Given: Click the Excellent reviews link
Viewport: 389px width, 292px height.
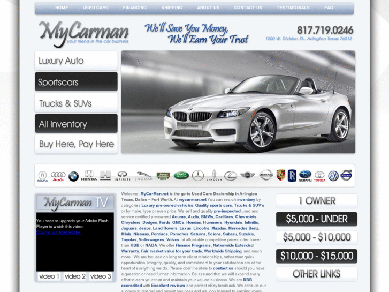Looking at the screenshot, I should tap(168, 286).
